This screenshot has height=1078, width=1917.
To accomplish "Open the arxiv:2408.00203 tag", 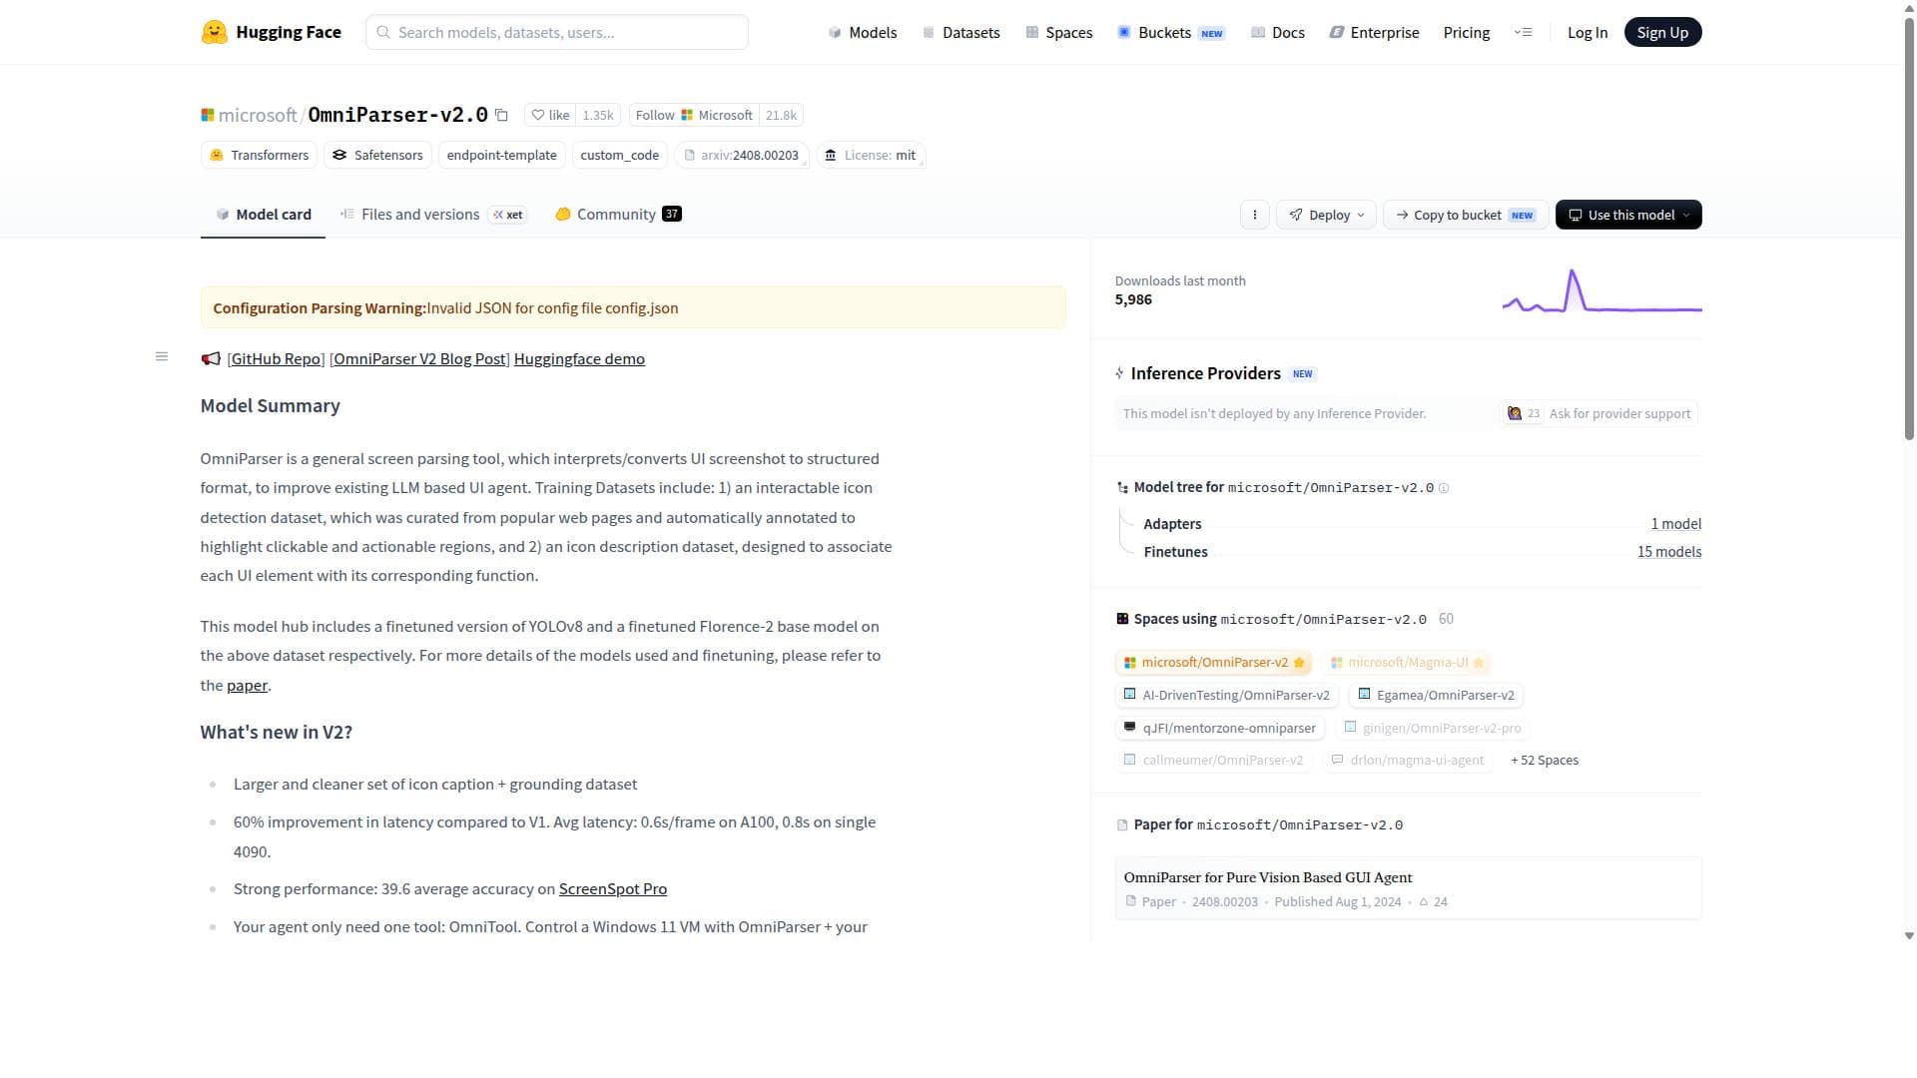I will [x=742, y=155].
